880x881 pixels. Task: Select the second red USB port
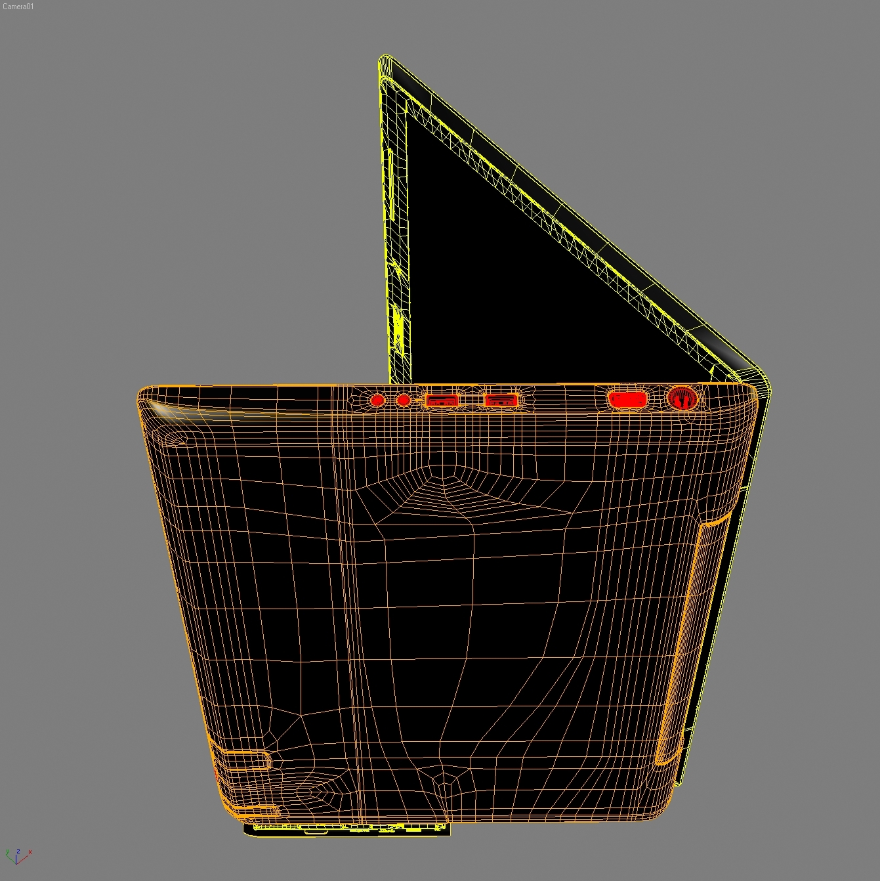(501, 400)
